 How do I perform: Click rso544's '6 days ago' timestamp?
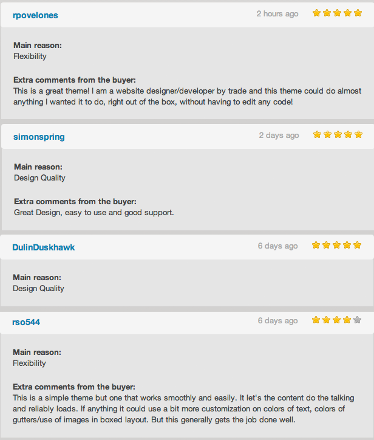pos(278,320)
